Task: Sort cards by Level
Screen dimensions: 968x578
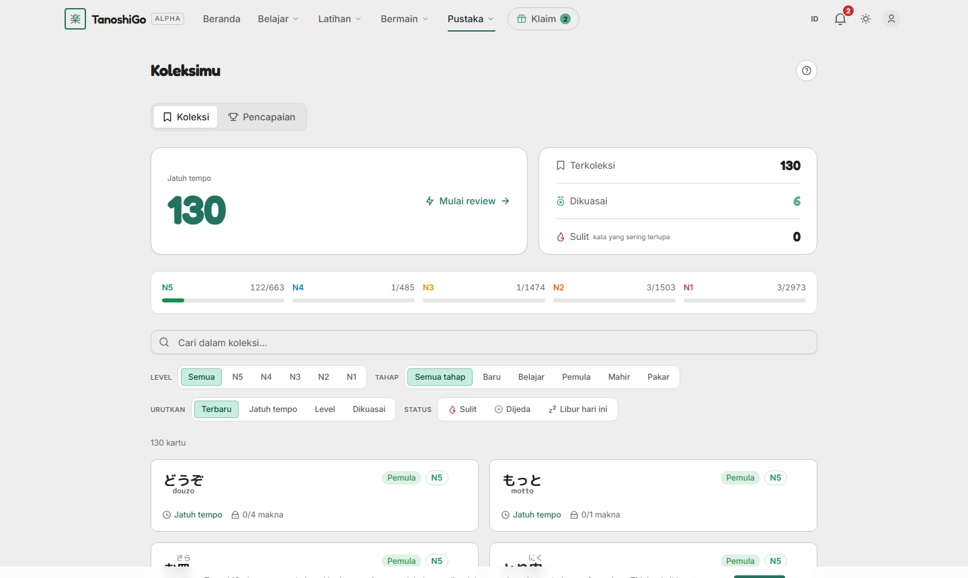Action: coord(325,409)
